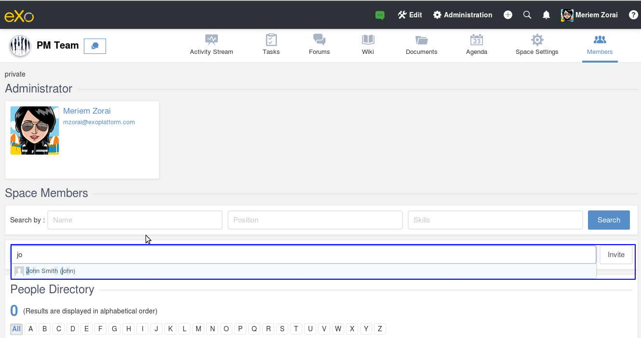The width and height of the screenshot is (641, 338).
Task: Filter directory by letter Z
Action: (380, 329)
